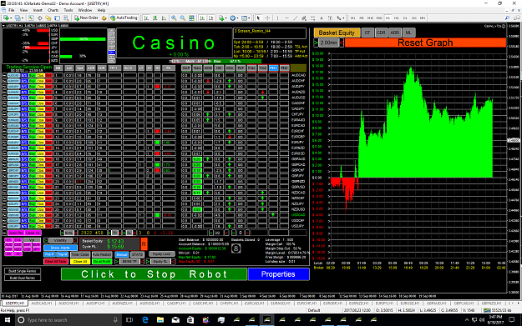
Task: Click green arrow left of 2.00mm field
Action: point(316,43)
